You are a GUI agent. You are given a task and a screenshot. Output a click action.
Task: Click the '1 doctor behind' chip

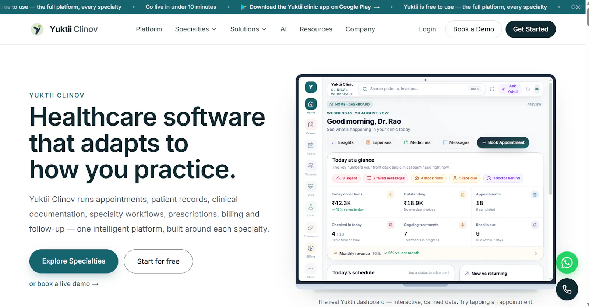503,178
